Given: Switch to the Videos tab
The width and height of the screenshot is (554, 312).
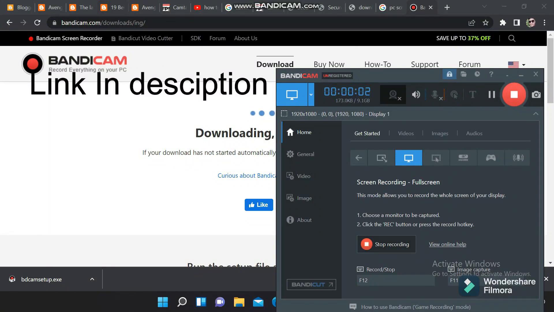Looking at the screenshot, I should [x=406, y=133].
